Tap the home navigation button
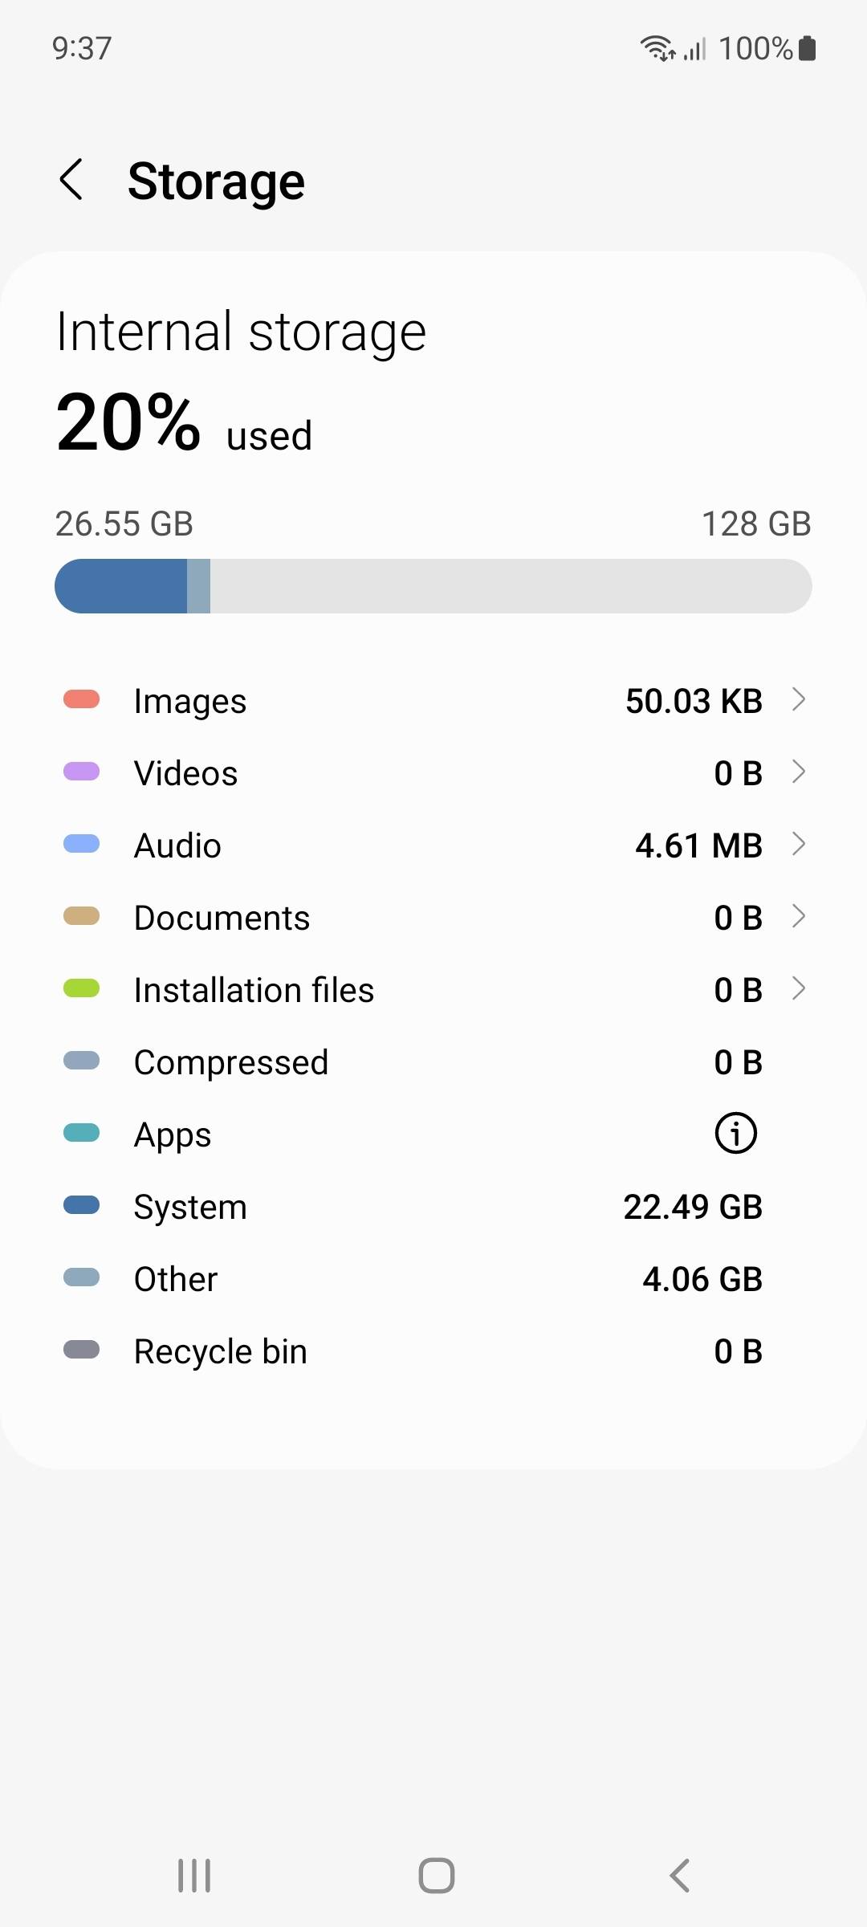This screenshot has width=867, height=1927. pyautogui.click(x=436, y=1876)
